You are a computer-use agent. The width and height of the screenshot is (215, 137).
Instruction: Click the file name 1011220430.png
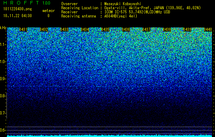tap(18, 9)
